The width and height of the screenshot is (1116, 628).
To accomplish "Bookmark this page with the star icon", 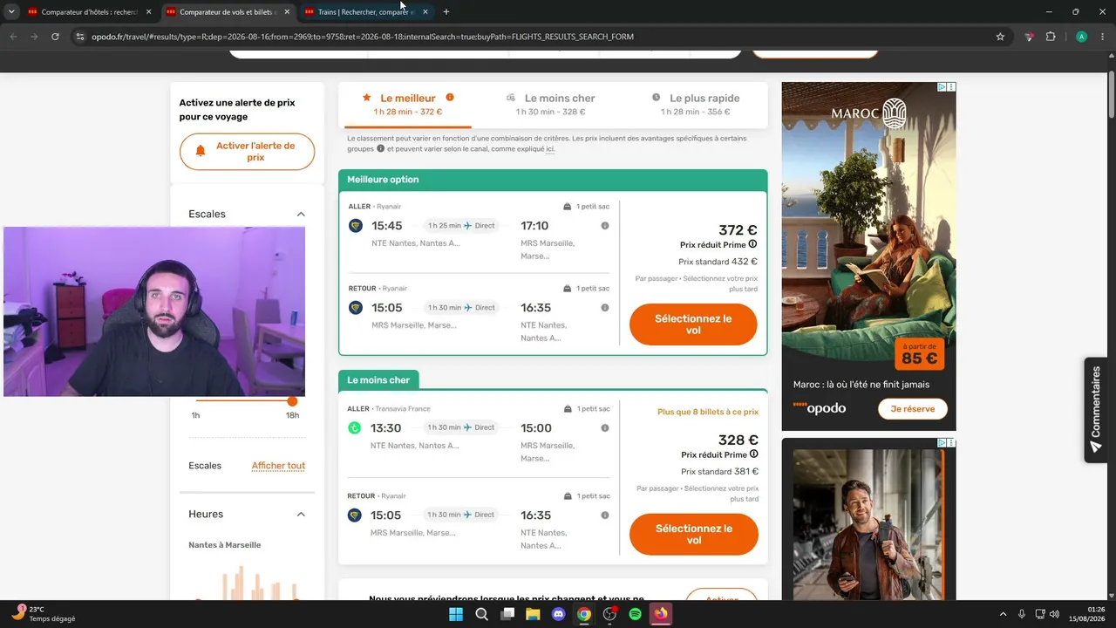I will [x=1000, y=37].
